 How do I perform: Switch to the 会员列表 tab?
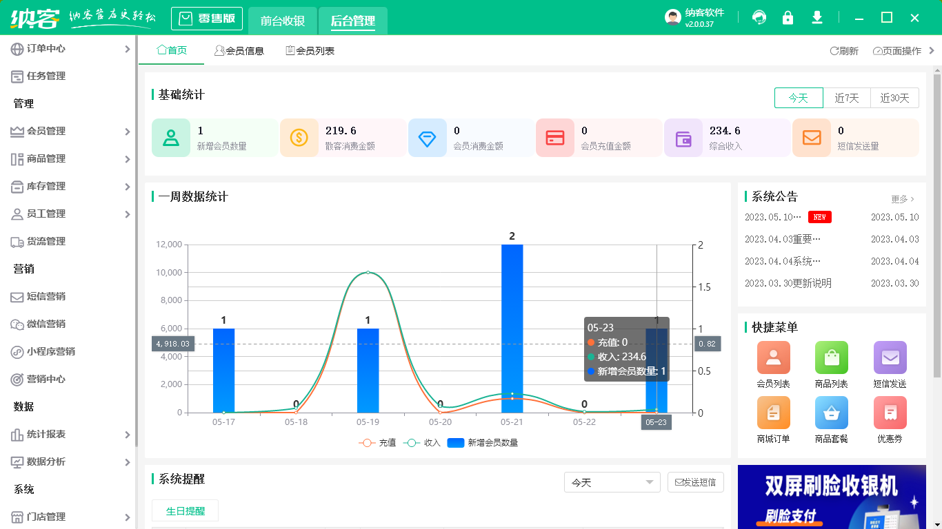[x=310, y=50]
